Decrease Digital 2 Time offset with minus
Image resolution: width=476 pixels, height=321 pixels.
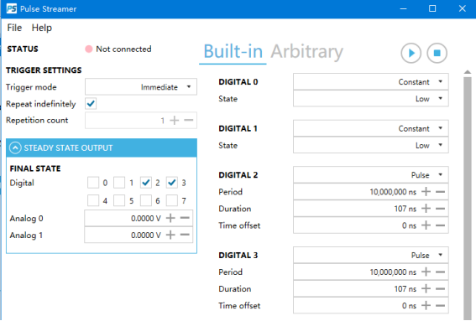[x=440, y=225]
